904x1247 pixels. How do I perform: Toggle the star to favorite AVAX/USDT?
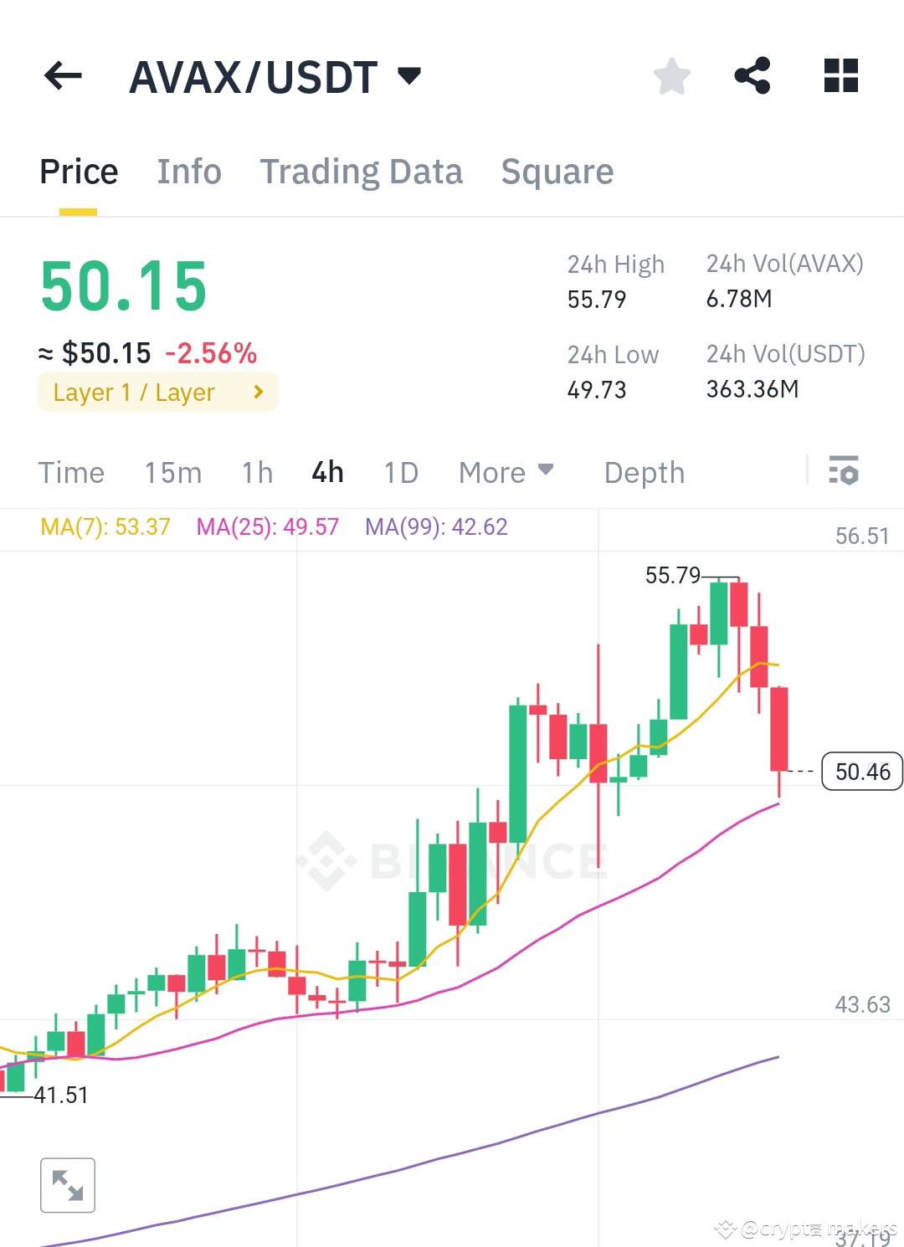672,76
